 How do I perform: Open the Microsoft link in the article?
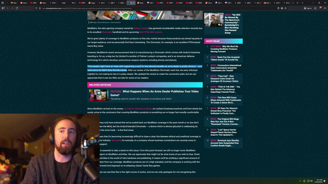(x=116, y=140)
